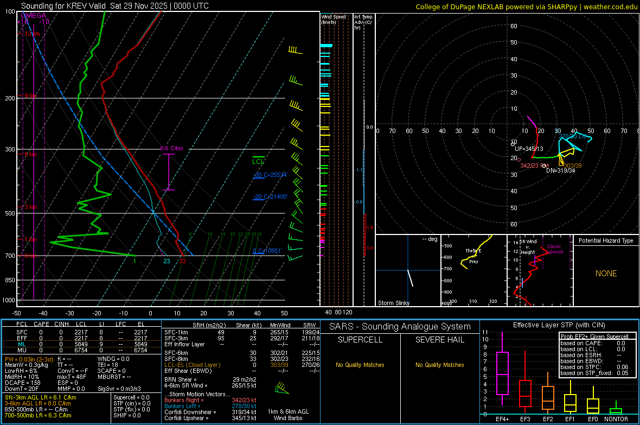Click the 'weather.cod.edu' credit text
Viewport: 640px width, 425px height.
coord(610,7)
